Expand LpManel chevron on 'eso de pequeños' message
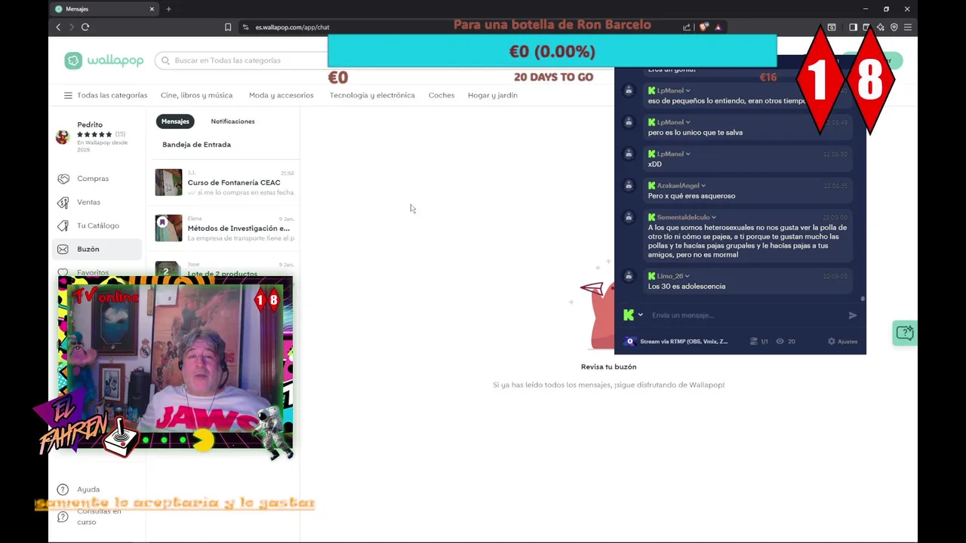The width and height of the screenshot is (966, 543). pos(688,90)
